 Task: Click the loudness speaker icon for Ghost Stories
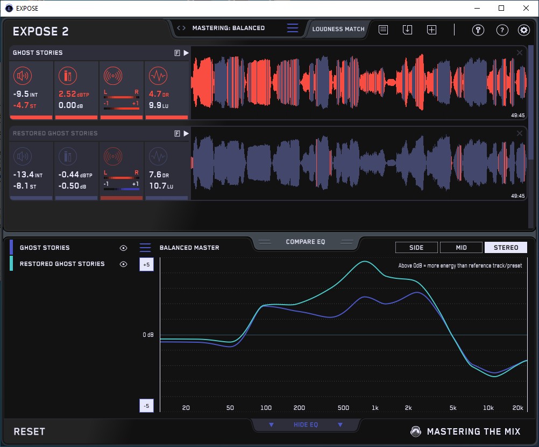23,76
